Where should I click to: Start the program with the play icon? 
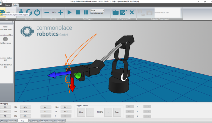pyautogui.click(x=69, y=12)
